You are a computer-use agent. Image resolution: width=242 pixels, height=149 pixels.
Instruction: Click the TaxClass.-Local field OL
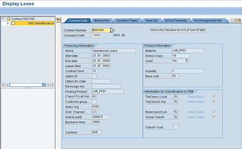[x=176, y=97]
